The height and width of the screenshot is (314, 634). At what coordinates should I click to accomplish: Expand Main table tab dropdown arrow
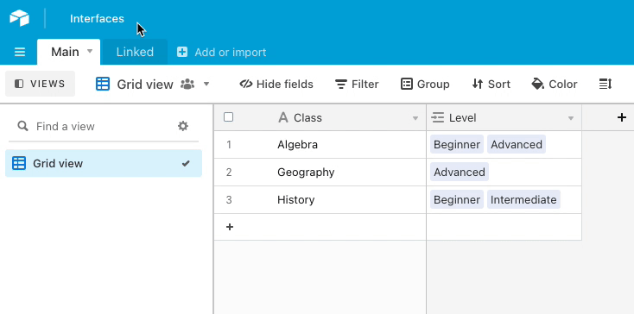click(x=90, y=51)
